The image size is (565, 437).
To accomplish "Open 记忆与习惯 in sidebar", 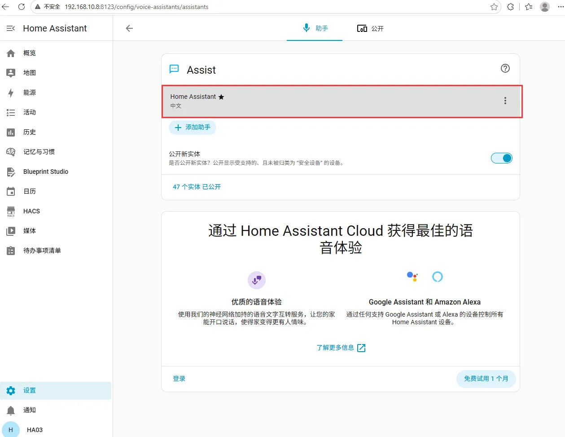I will [56, 152].
